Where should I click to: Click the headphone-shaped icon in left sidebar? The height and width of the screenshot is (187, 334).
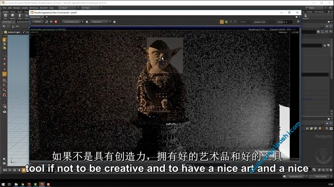click(x=4, y=95)
